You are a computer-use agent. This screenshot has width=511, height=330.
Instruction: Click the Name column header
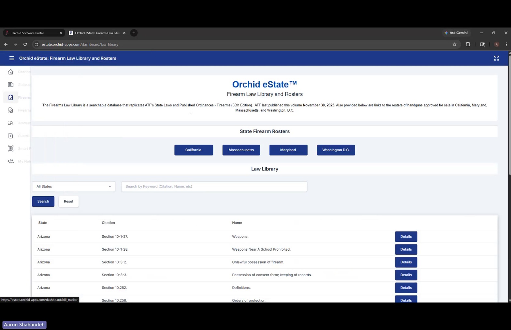click(x=237, y=223)
